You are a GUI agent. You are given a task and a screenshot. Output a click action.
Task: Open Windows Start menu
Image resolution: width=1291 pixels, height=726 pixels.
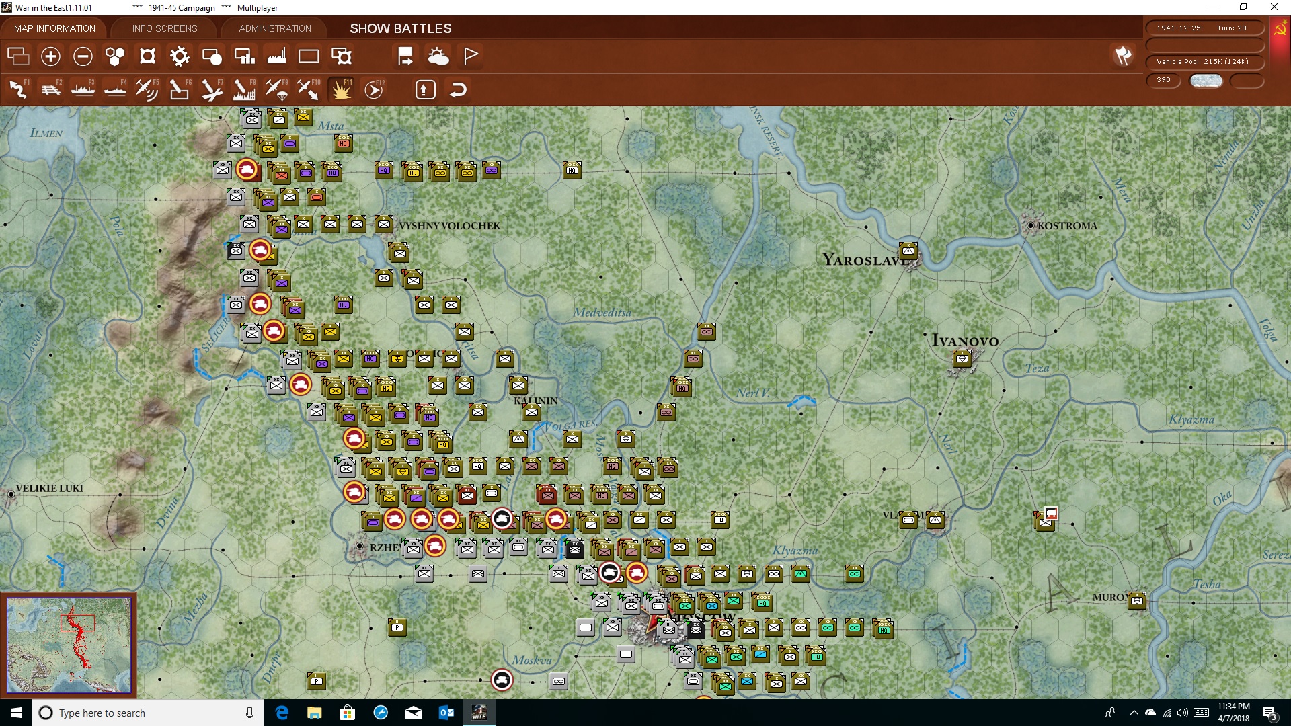point(16,713)
